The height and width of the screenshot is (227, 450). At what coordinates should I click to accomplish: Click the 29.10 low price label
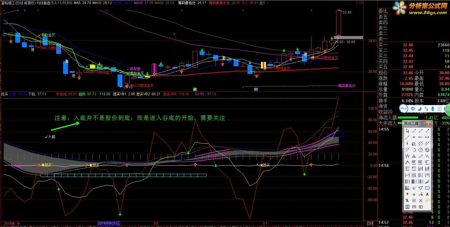point(128,87)
